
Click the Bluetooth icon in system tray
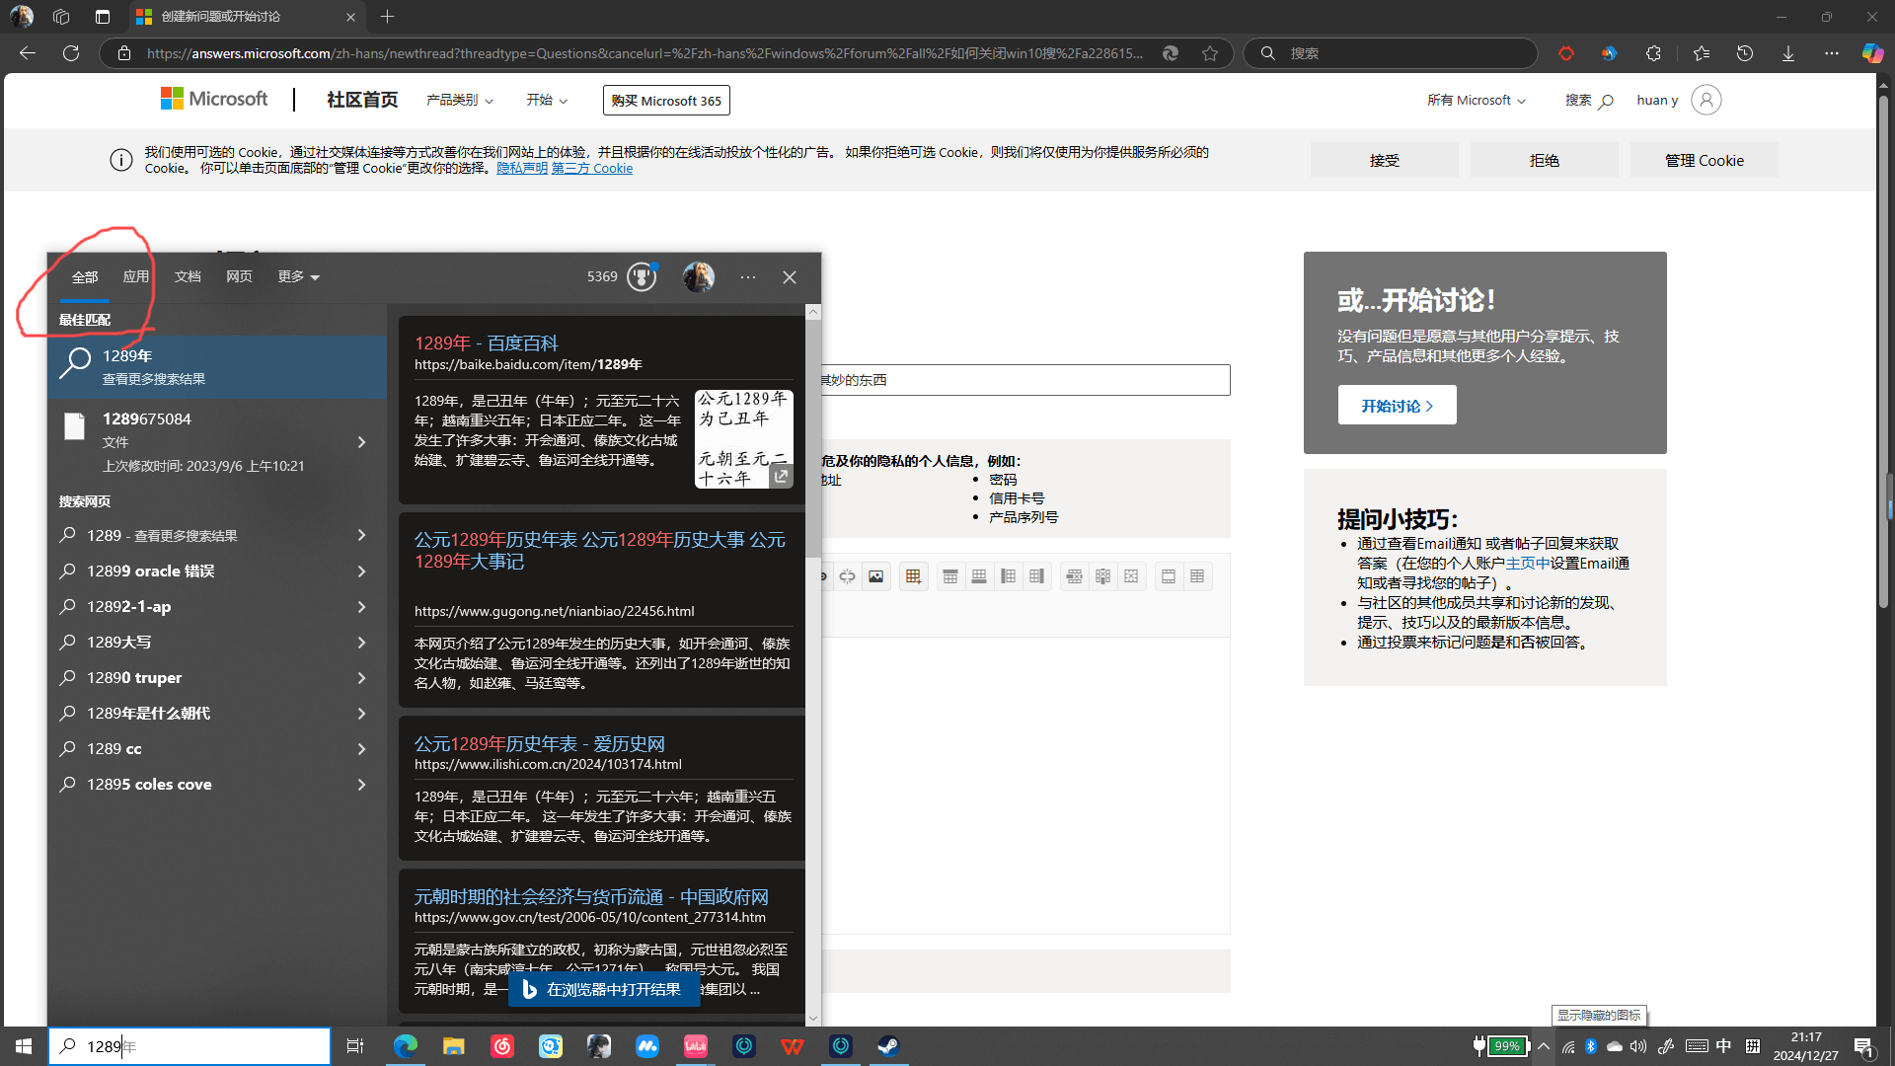pyautogui.click(x=1590, y=1046)
